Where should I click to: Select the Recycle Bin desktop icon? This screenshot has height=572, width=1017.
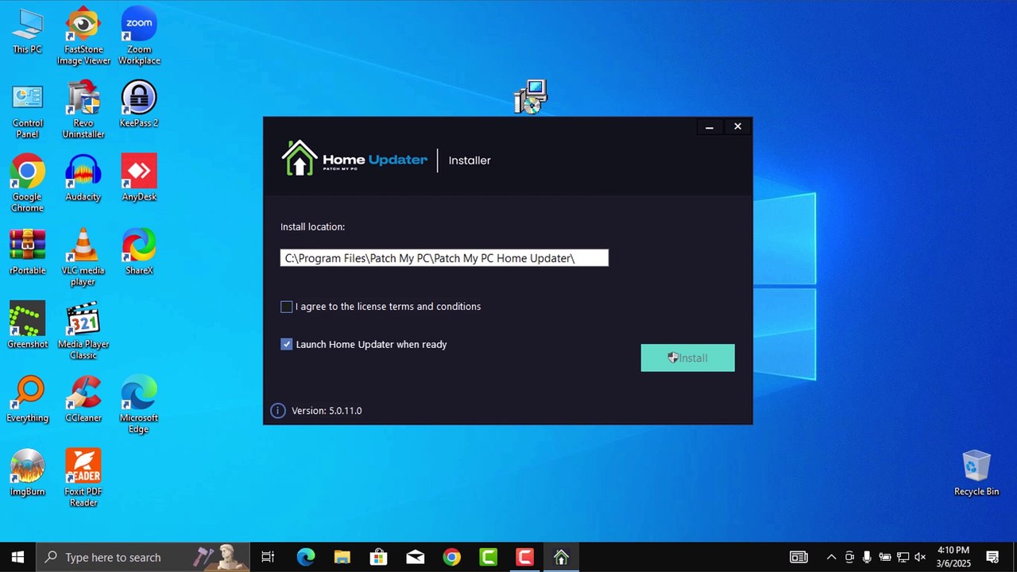[976, 473]
